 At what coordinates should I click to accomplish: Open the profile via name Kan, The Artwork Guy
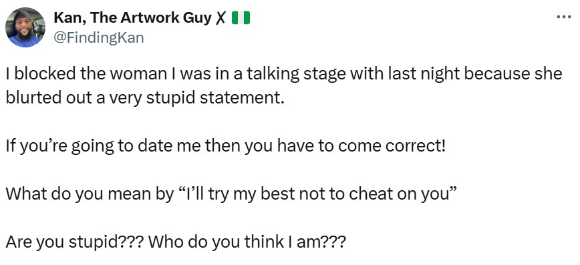tap(132, 18)
